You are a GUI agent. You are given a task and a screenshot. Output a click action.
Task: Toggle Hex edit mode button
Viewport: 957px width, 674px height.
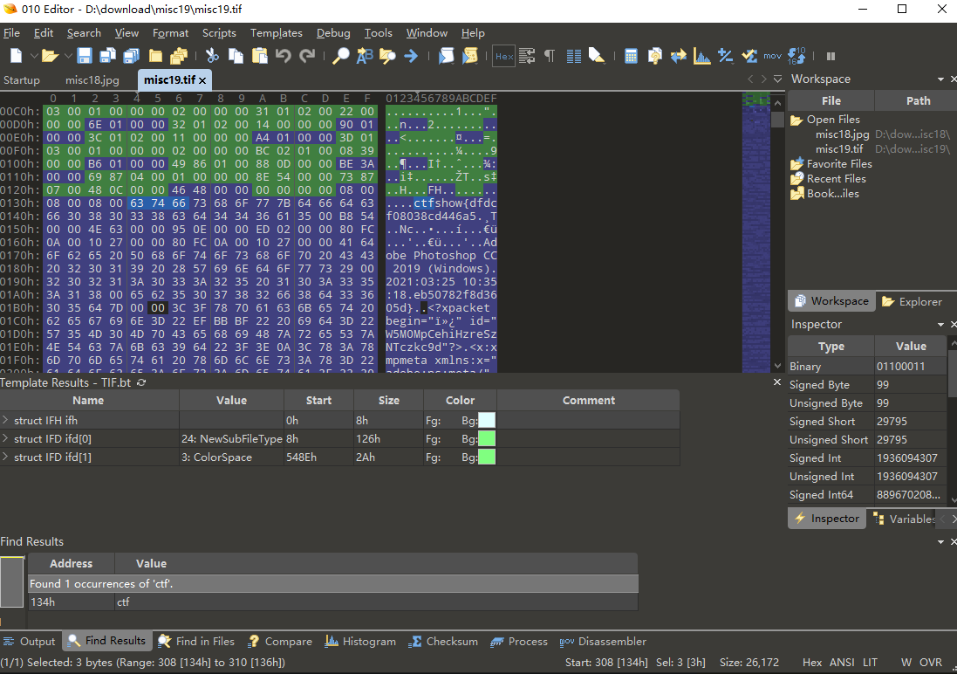(x=503, y=56)
